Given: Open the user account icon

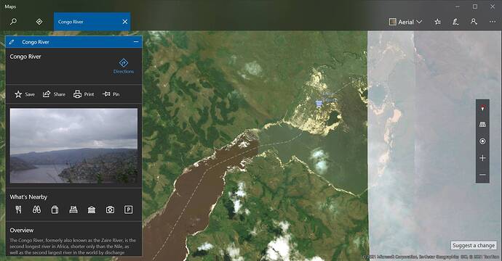Looking at the screenshot, I should pos(474,22).
